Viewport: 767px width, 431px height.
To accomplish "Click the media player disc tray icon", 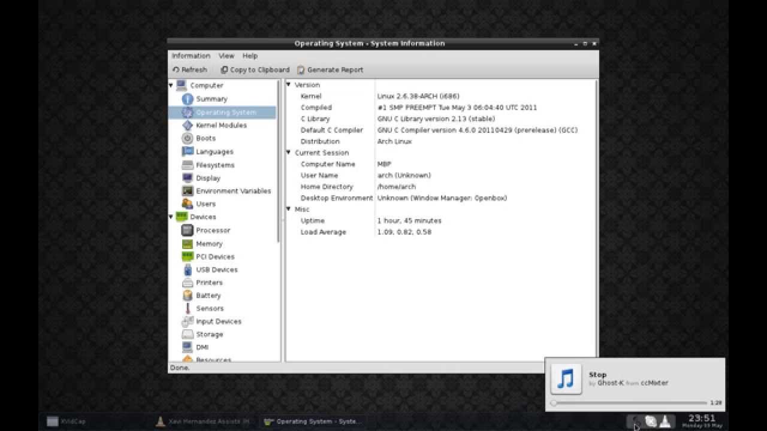I will 651,421.
